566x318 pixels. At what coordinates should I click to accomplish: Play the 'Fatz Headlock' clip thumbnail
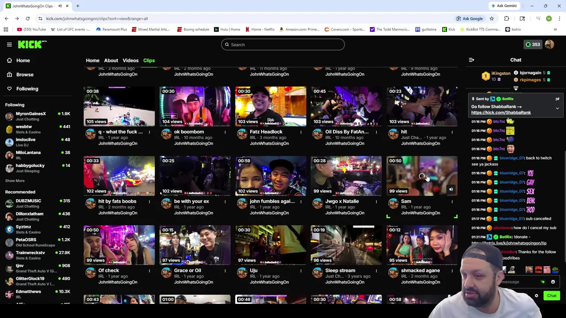pyautogui.click(x=271, y=106)
